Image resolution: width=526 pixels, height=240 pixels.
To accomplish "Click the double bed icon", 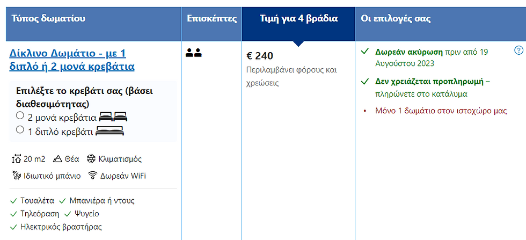I will click(x=109, y=129).
